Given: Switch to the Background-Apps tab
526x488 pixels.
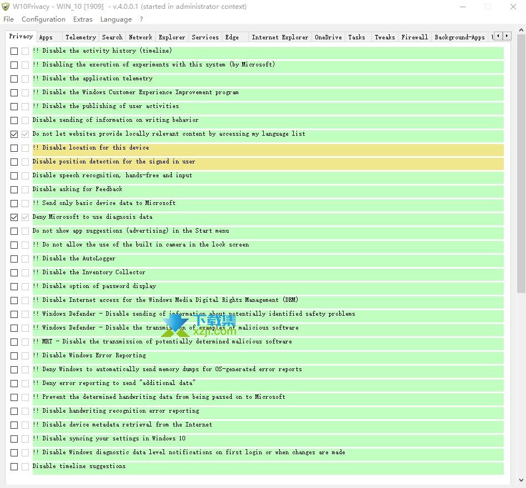Looking at the screenshot, I should point(459,37).
